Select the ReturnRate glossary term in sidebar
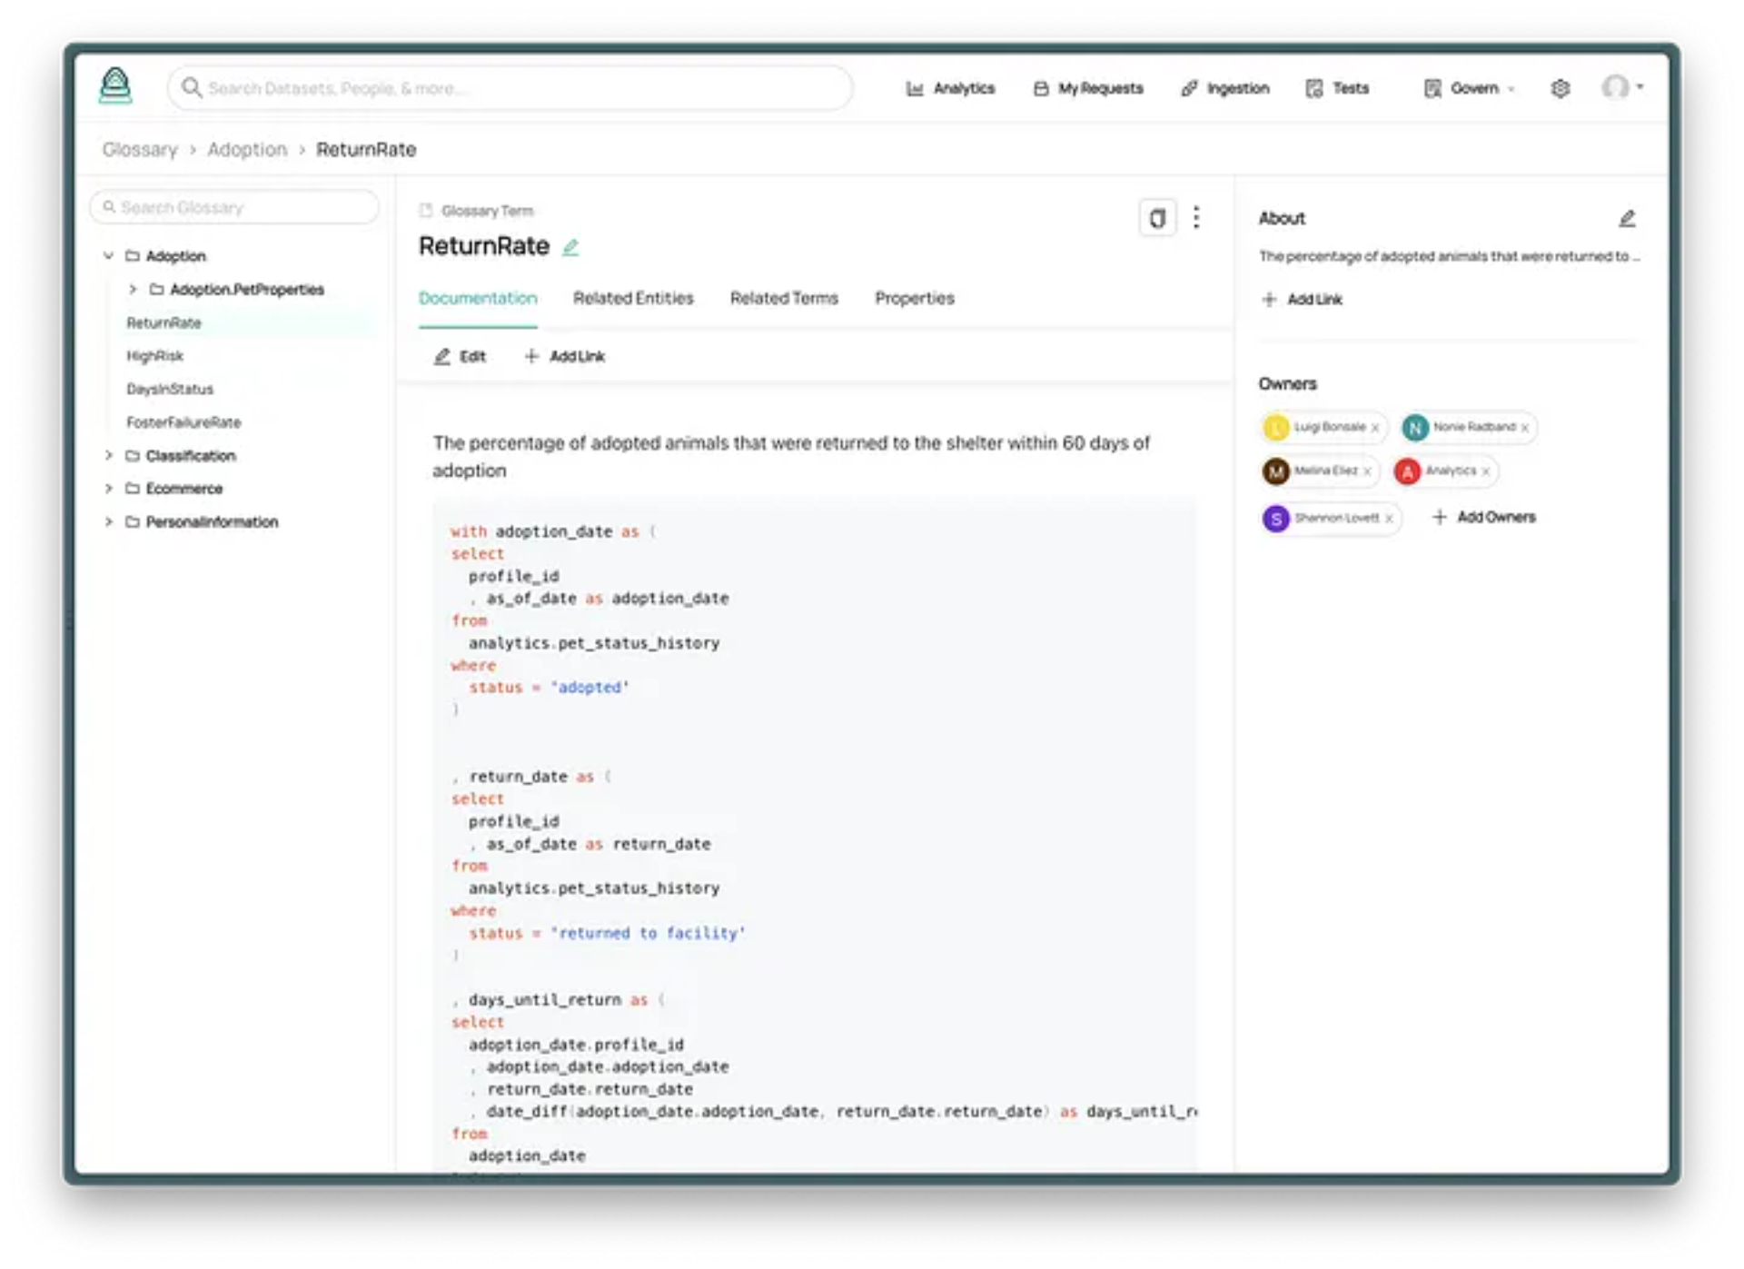Image resolution: width=1744 pixels, height=1269 pixels. (163, 322)
